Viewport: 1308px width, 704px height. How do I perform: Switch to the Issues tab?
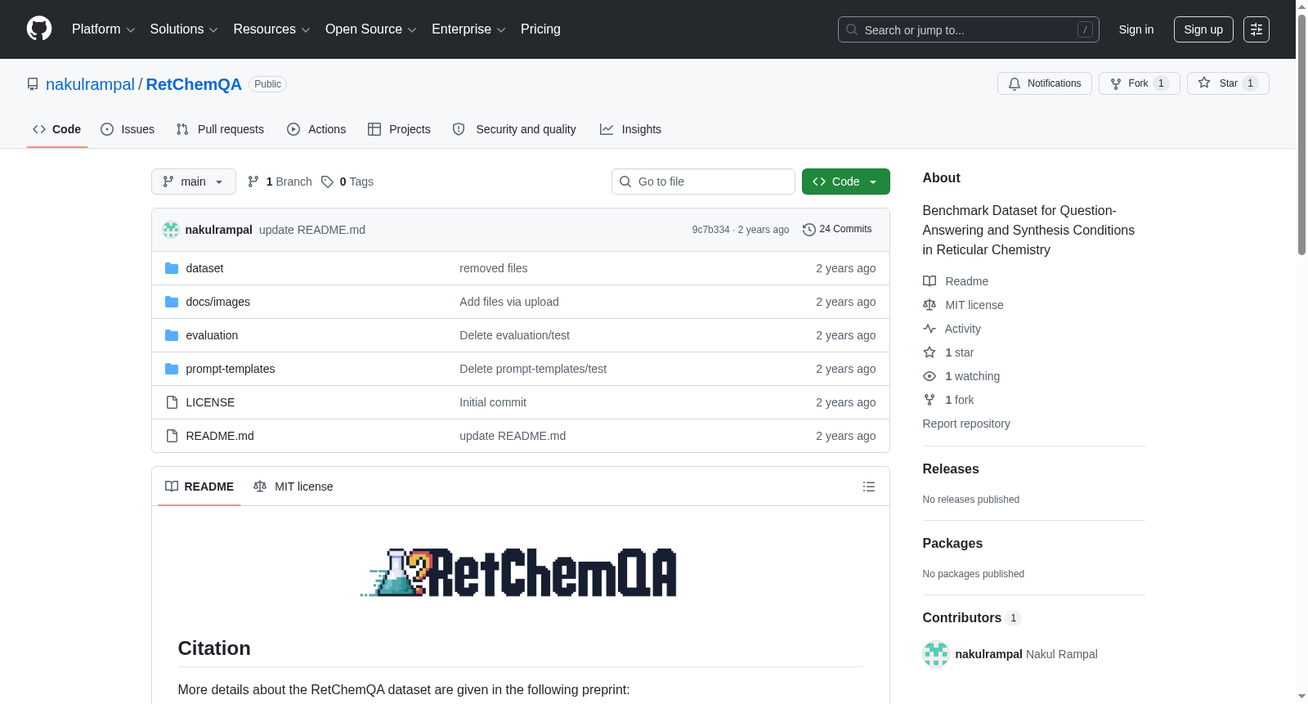(x=128, y=129)
